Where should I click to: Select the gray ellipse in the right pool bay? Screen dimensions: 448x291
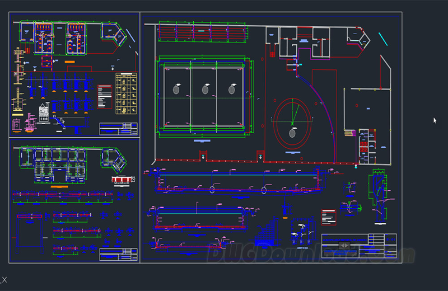232,90
